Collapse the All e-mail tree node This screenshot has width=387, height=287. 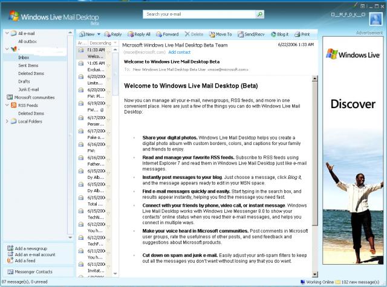7,33
